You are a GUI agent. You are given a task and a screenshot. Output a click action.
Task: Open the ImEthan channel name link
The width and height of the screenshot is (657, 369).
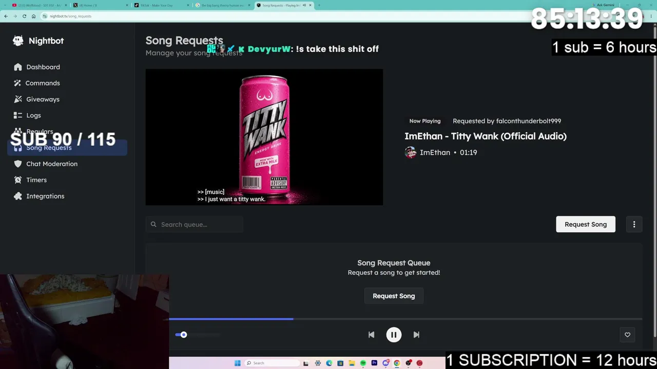[435, 153]
